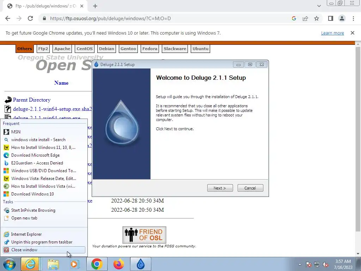This screenshot has height=271, width=361.
Task: Click Action Center flag tray icon
Action: click(x=308, y=264)
